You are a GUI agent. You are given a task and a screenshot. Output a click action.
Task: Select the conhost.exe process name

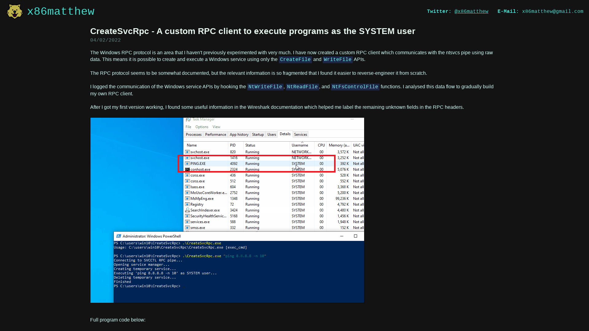[200, 169]
